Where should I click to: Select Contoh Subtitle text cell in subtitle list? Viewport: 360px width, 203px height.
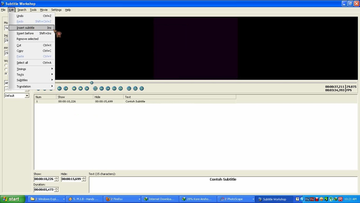[135, 102]
